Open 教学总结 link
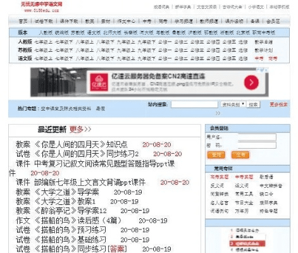The height and width of the screenshot is (253, 298). pyautogui.click(x=264, y=42)
